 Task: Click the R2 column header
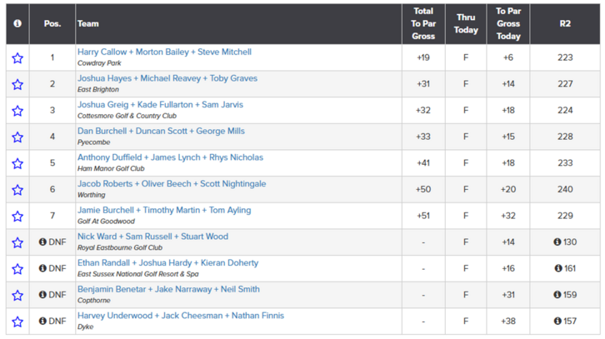[x=565, y=23]
